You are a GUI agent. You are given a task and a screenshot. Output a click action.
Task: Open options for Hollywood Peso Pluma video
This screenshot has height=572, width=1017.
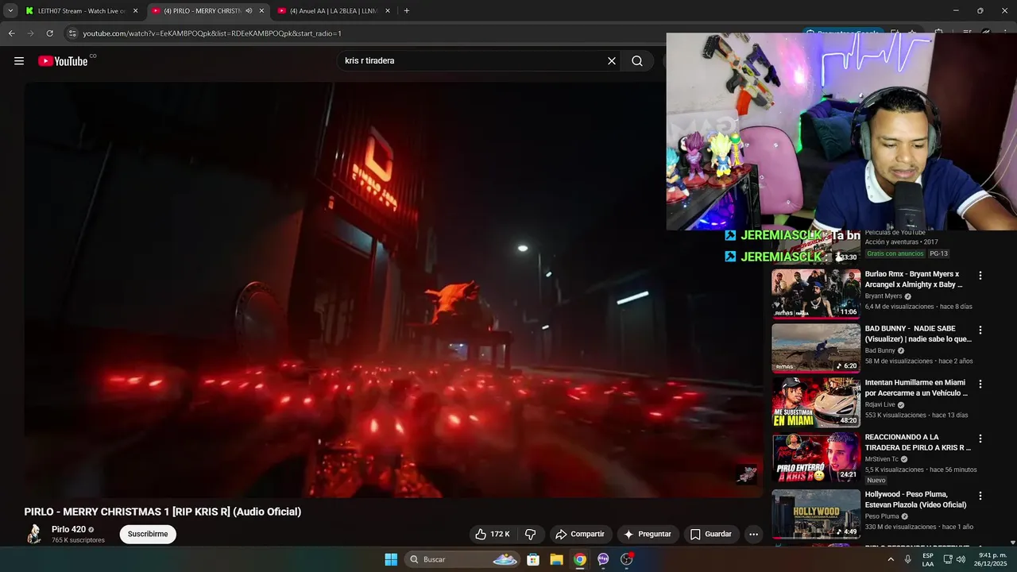[980, 496]
